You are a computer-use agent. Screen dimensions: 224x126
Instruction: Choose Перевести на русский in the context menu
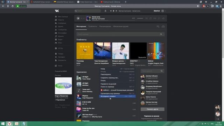click(117, 84)
